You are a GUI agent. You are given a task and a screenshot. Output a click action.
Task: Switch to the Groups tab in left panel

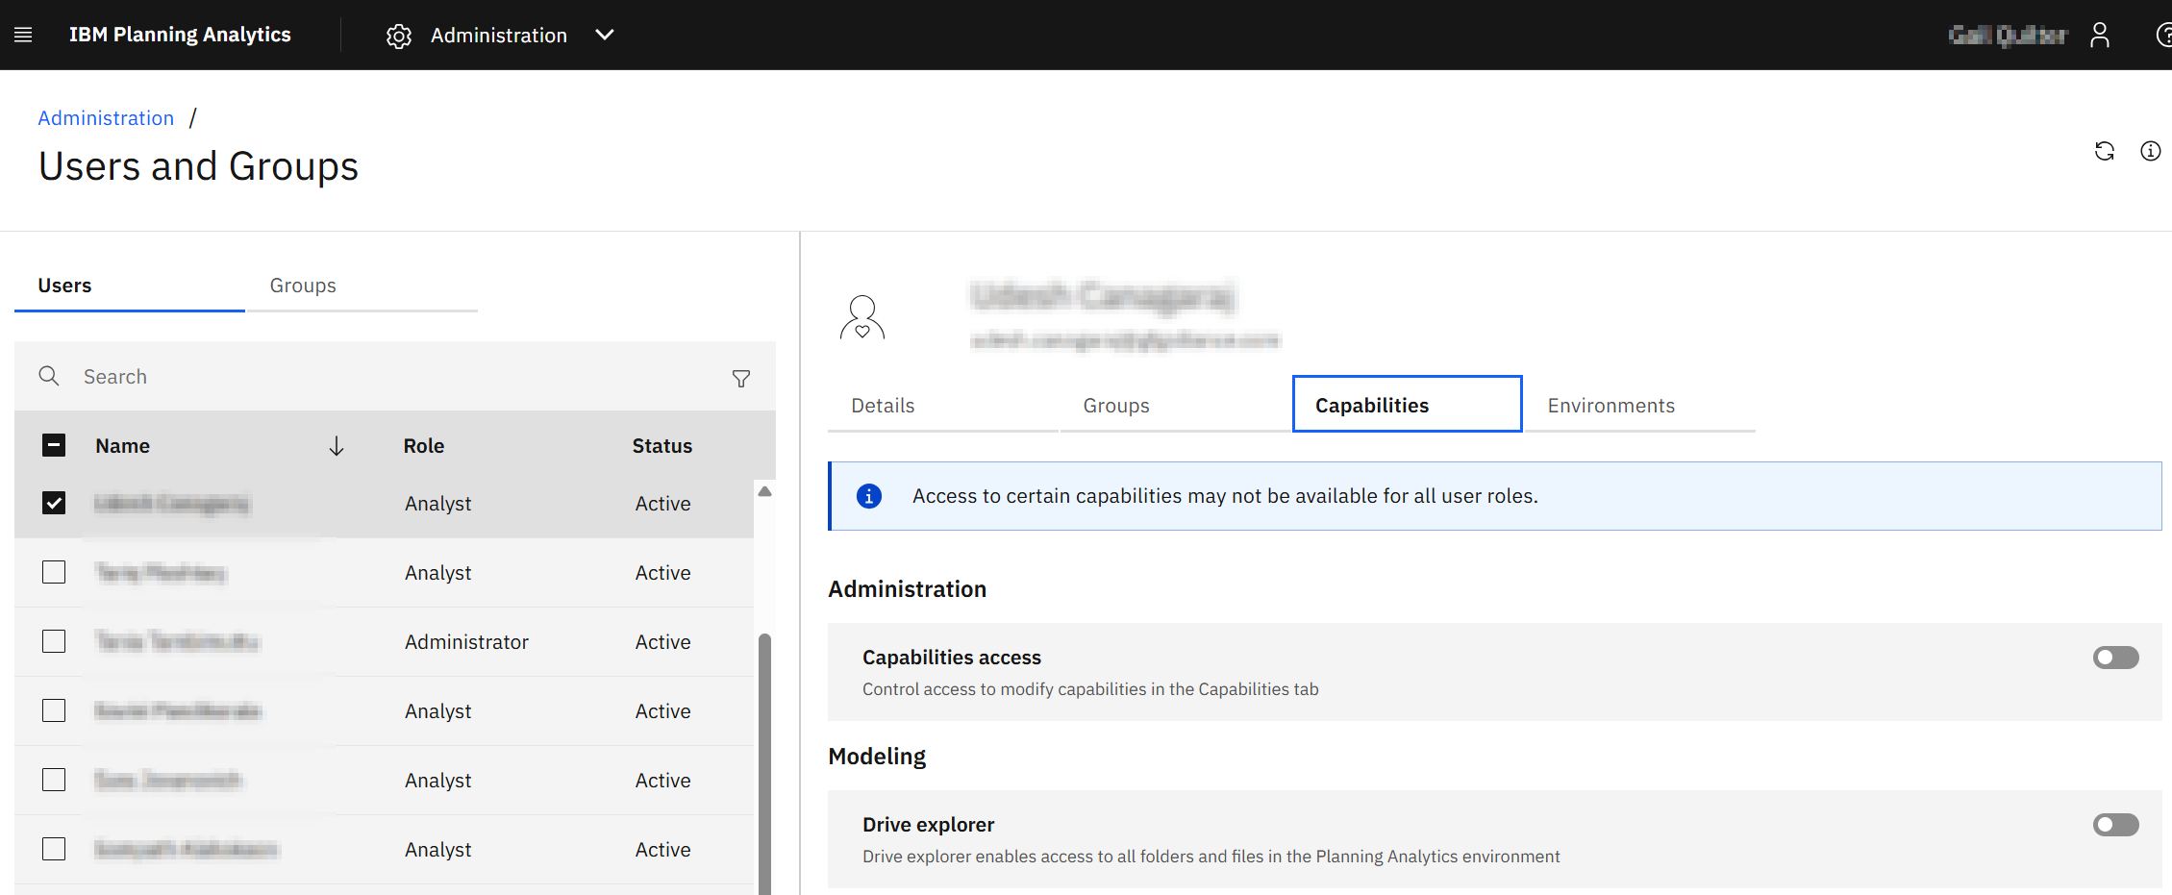(303, 286)
